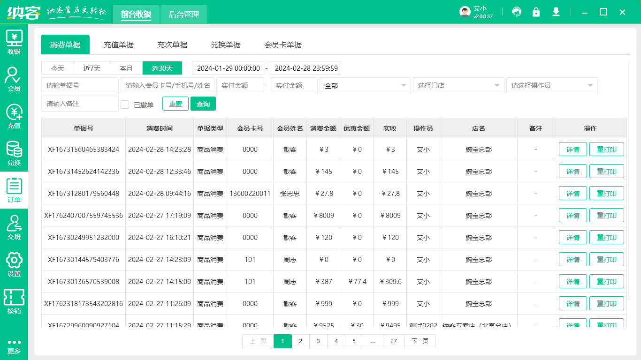
Task: Filter by 近7天 date range
Action: click(x=92, y=68)
